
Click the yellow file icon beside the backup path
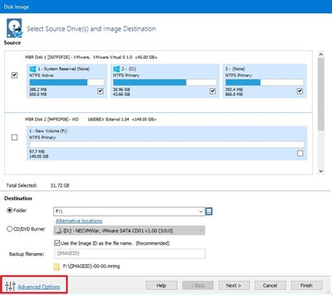click(x=57, y=267)
